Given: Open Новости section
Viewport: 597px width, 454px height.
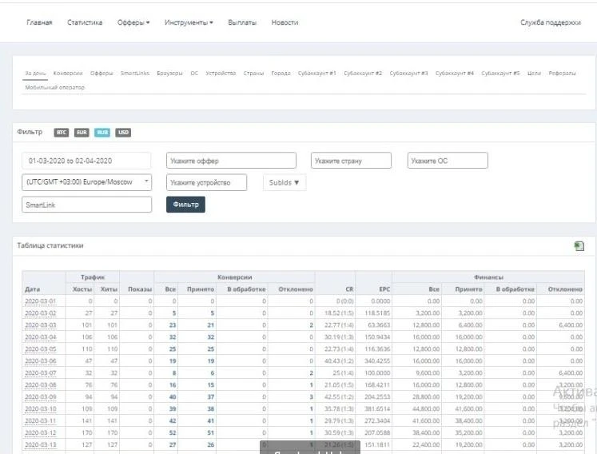Looking at the screenshot, I should coord(285,22).
